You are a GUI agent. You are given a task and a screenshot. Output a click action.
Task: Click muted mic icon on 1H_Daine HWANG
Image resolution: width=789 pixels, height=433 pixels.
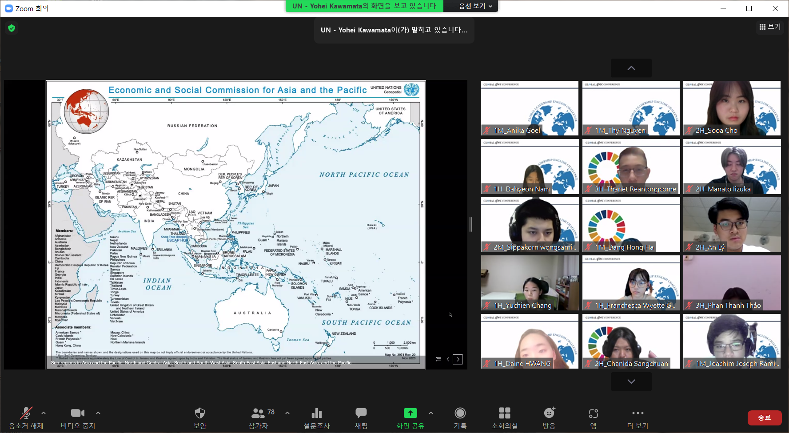point(487,364)
